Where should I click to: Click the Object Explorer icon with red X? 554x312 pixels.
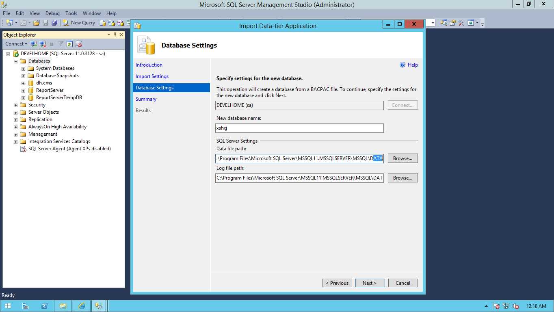[79, 44]
